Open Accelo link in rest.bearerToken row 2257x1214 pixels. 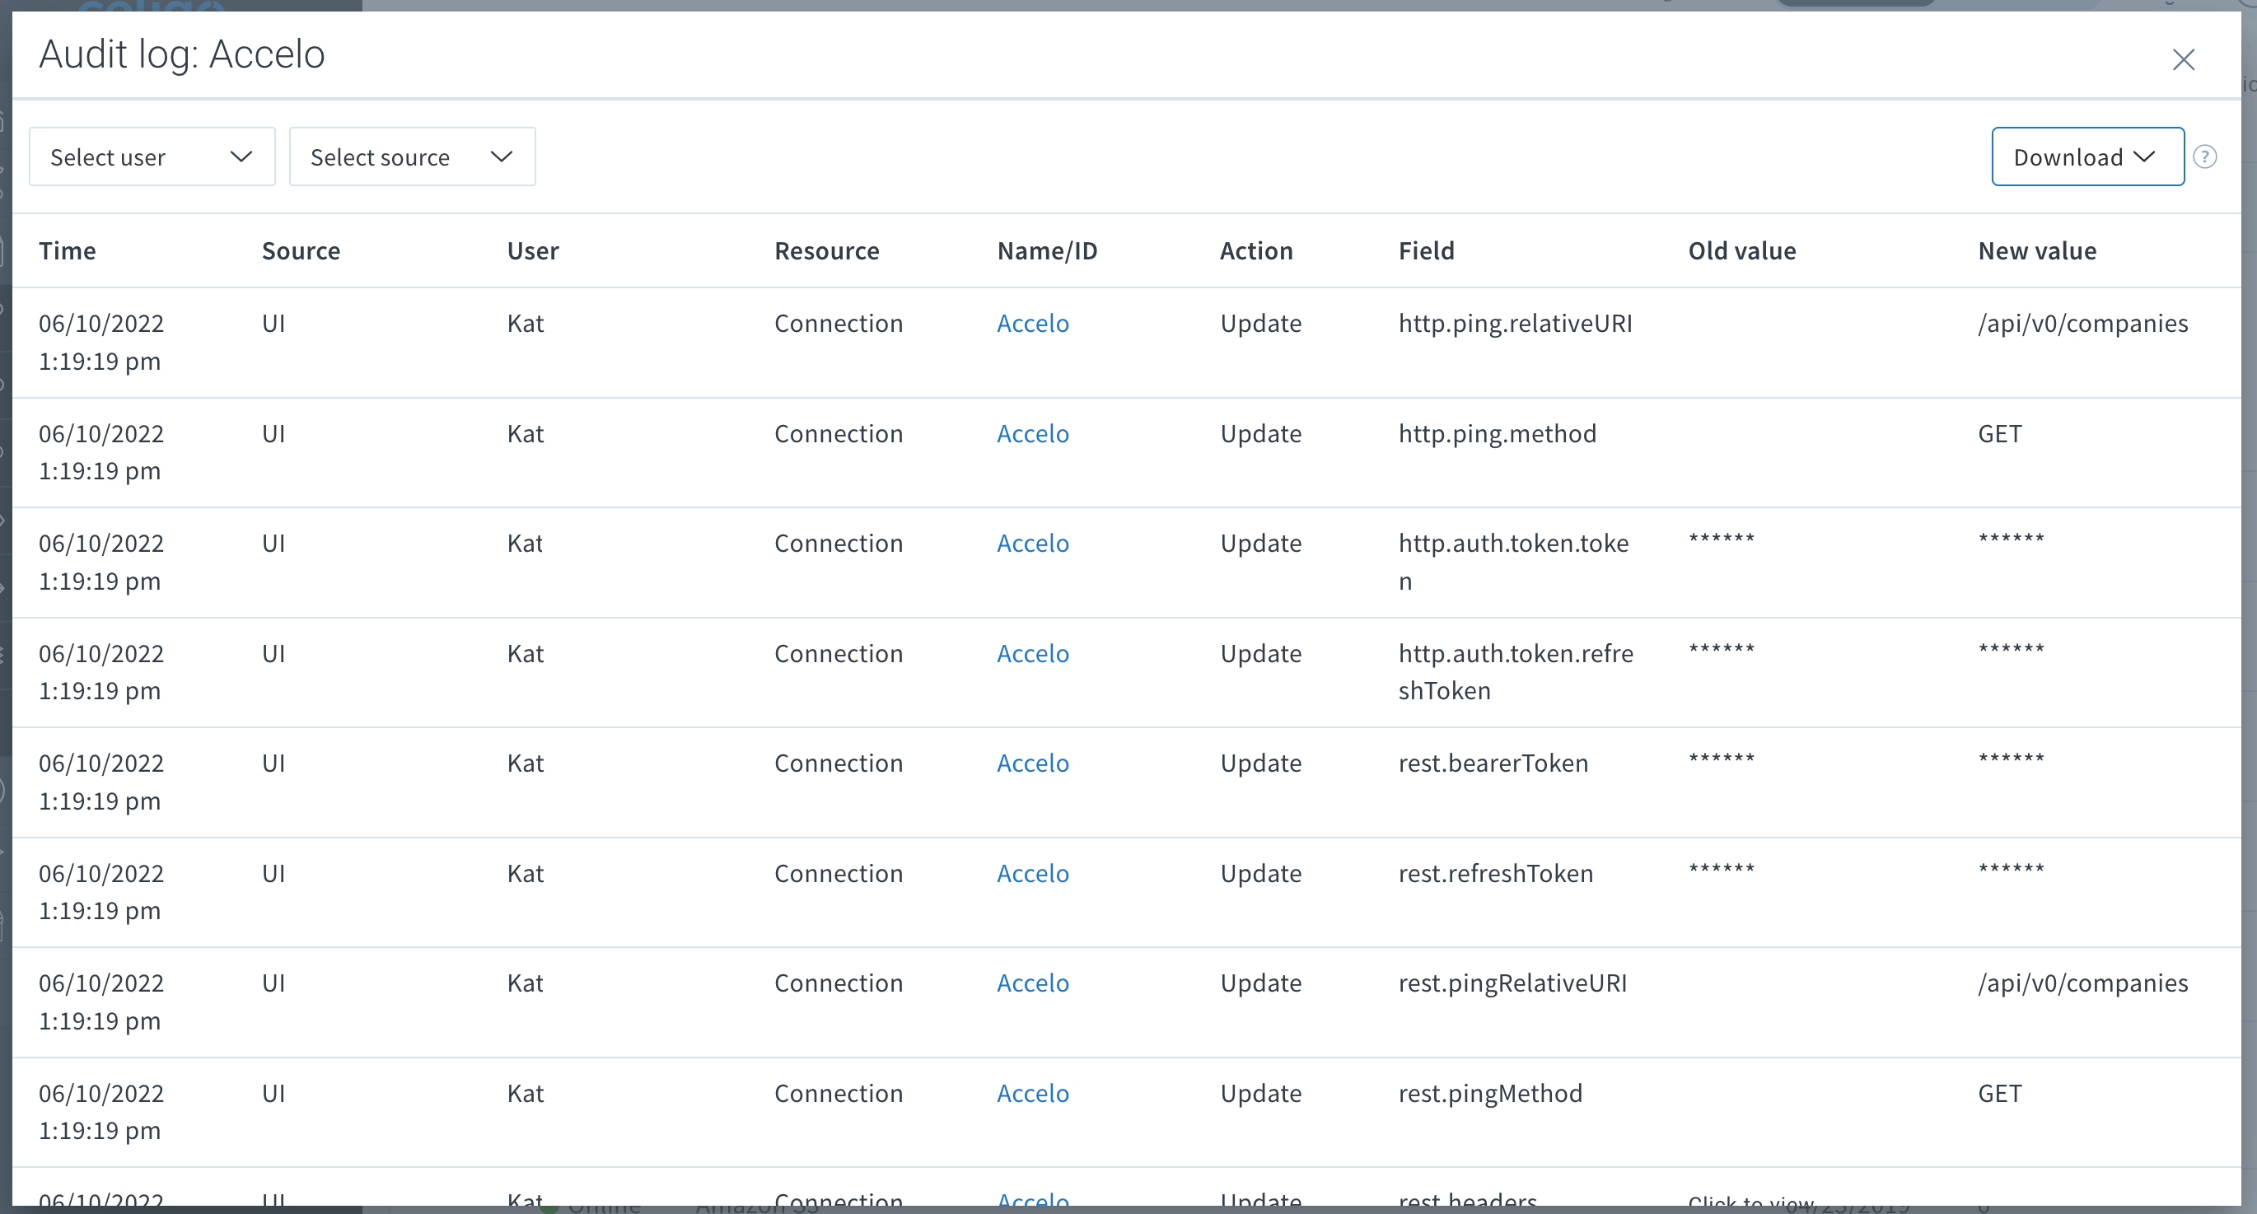pyautogui.click(x=1032, y=763)
